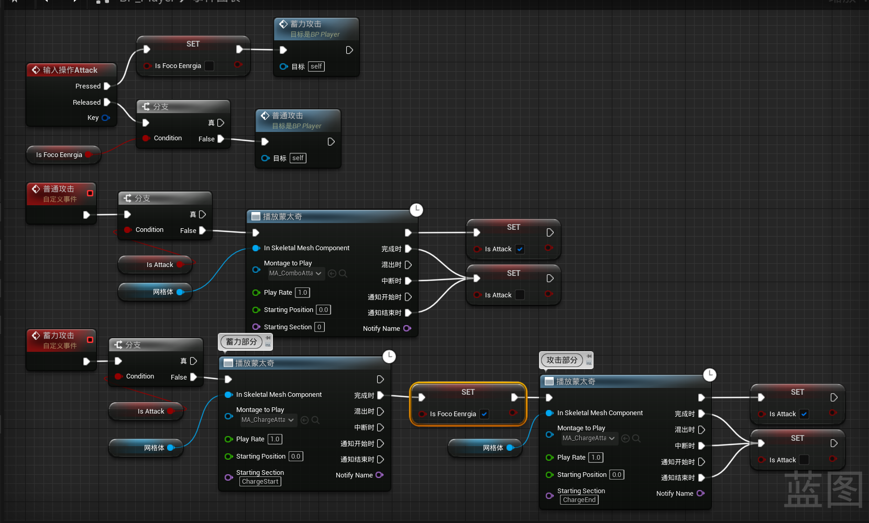Click the 攻击部分 comment label
This screenshot has width=869, height=523.
point(562,360)
